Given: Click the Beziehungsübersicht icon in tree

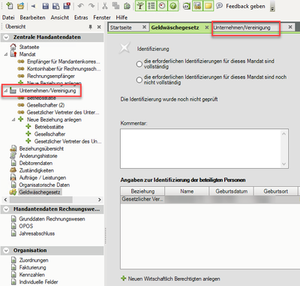Looking at the screenshot, I should 13,149.
